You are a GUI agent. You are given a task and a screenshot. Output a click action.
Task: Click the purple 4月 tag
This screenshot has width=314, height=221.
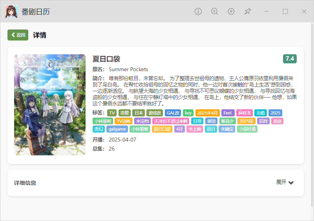pos(179,129)
